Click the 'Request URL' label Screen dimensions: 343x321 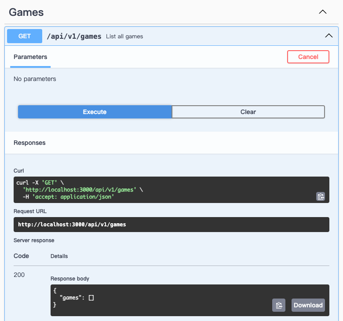pos(30,211)
